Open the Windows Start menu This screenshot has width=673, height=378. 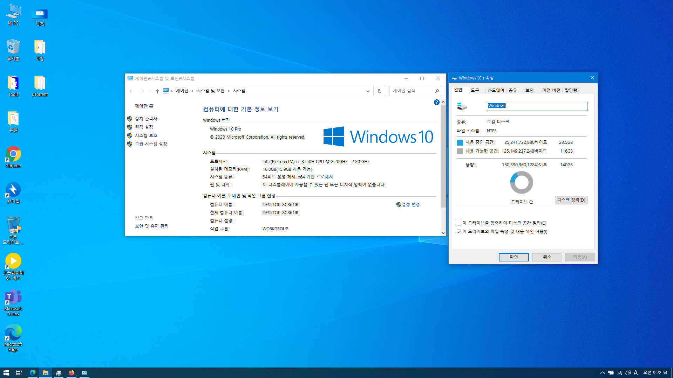click(x=6, y=373)
